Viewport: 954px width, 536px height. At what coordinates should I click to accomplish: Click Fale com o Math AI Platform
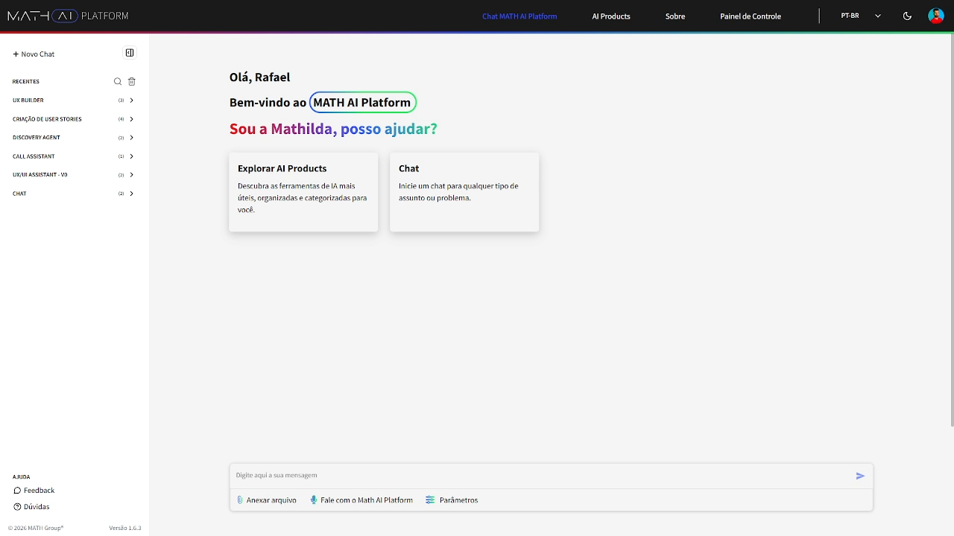tap(367, 500)
